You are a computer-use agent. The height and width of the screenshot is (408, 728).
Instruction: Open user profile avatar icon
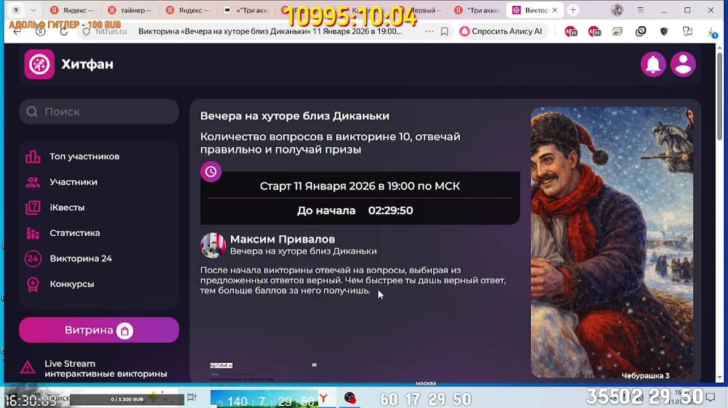(x=683, y=64)
